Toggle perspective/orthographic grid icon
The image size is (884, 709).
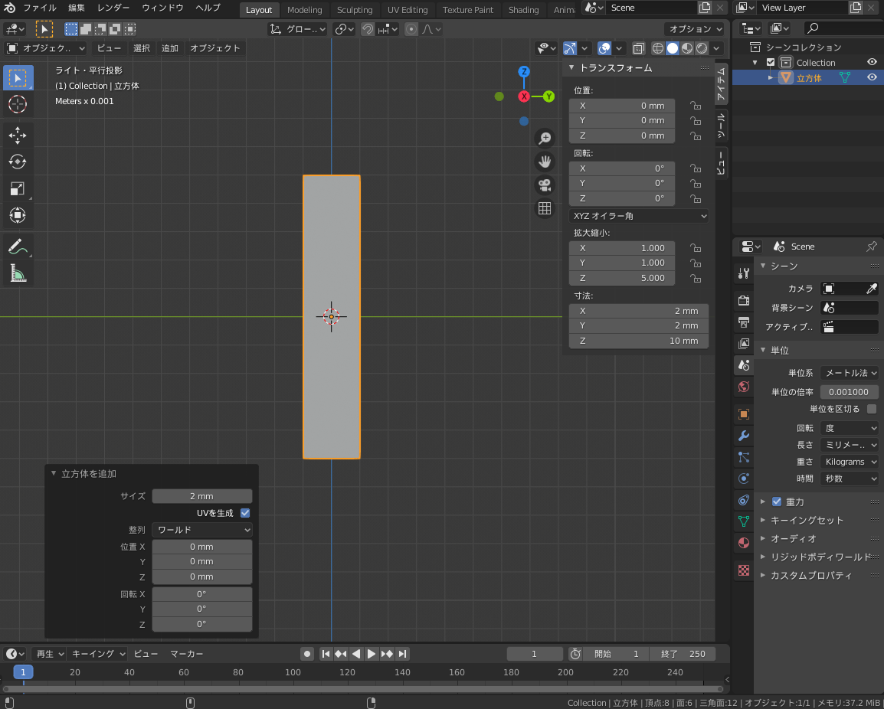[545, 208]
